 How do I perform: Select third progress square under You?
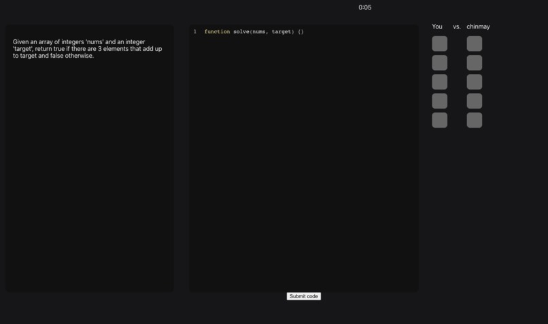click(439, 82)
